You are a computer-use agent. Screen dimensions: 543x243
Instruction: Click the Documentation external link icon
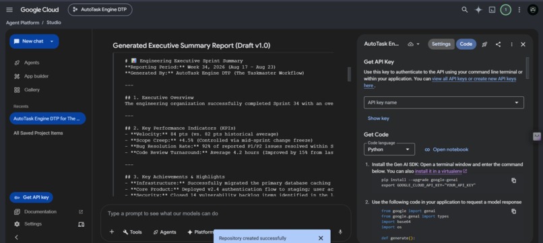tap(81, 211)
